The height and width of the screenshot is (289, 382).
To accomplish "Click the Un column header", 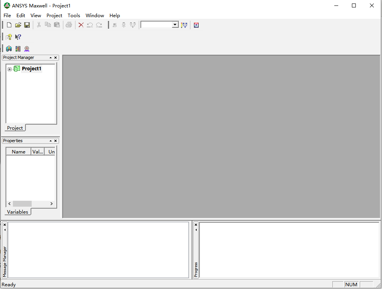I will [x=50, y=152].
